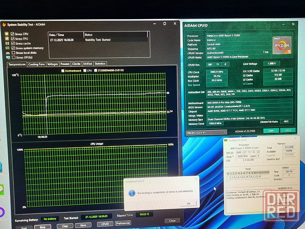305x229 pixels.
Task: Select the Stability Test: Started log row
Action: click(98, 40)
